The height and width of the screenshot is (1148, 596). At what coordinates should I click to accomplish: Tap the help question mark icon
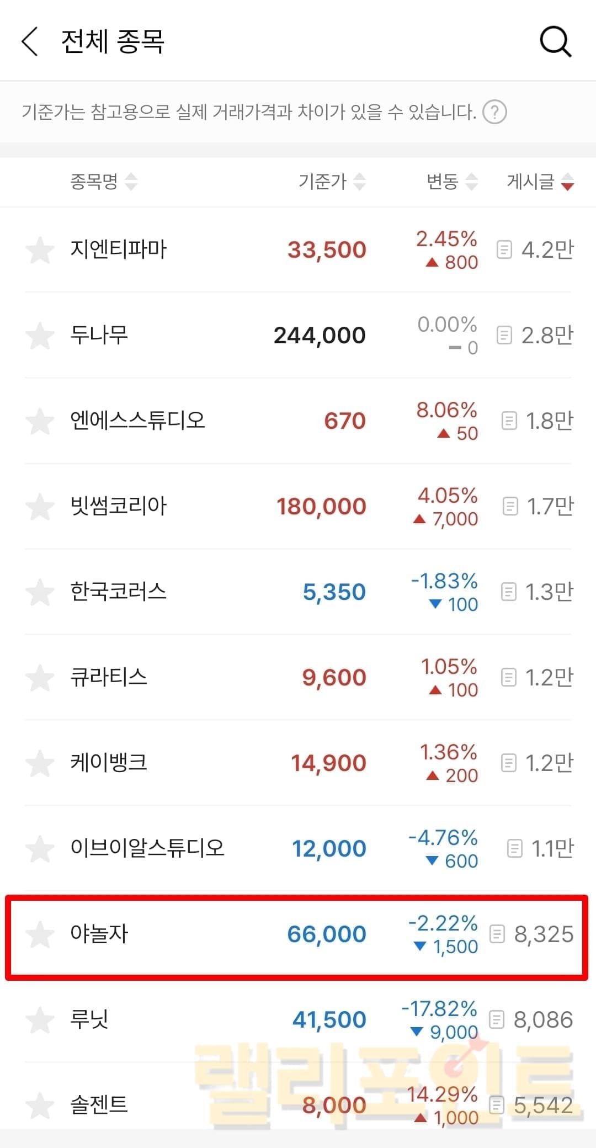494,112
